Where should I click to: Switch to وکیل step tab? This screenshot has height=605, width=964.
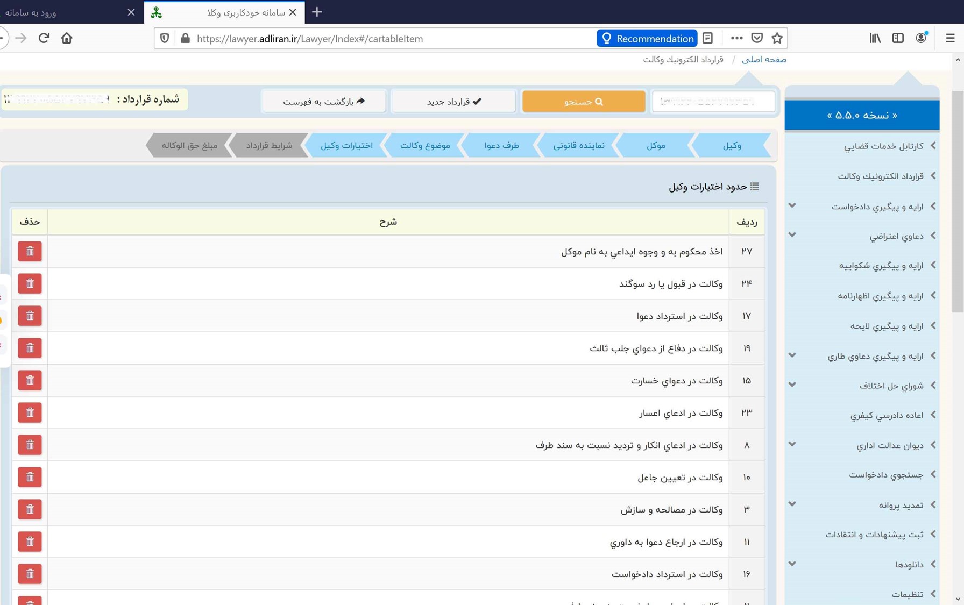(732, 145)
